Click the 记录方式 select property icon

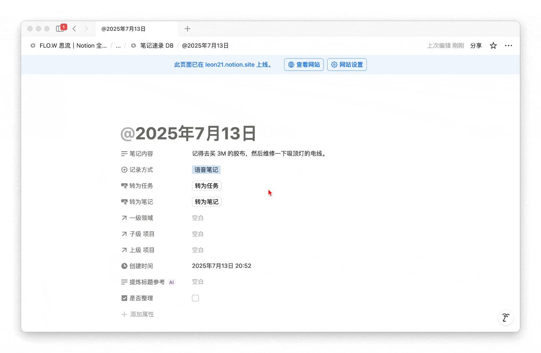coord(124,170)
